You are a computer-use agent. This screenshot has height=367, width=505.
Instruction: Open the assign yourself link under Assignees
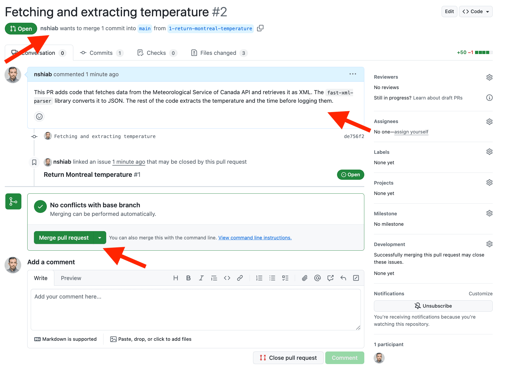coord(411,132)
